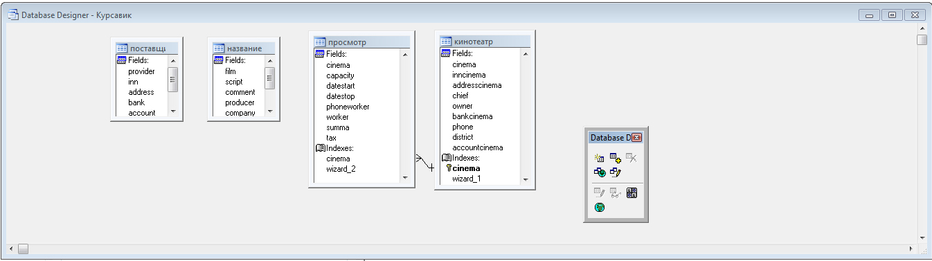Select 'film' field in название table

pyautogui.click(x=231, y=71)
